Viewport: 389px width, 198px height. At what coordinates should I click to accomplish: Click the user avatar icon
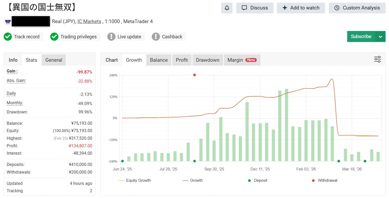pyautogui.click(x=7, y=22)
